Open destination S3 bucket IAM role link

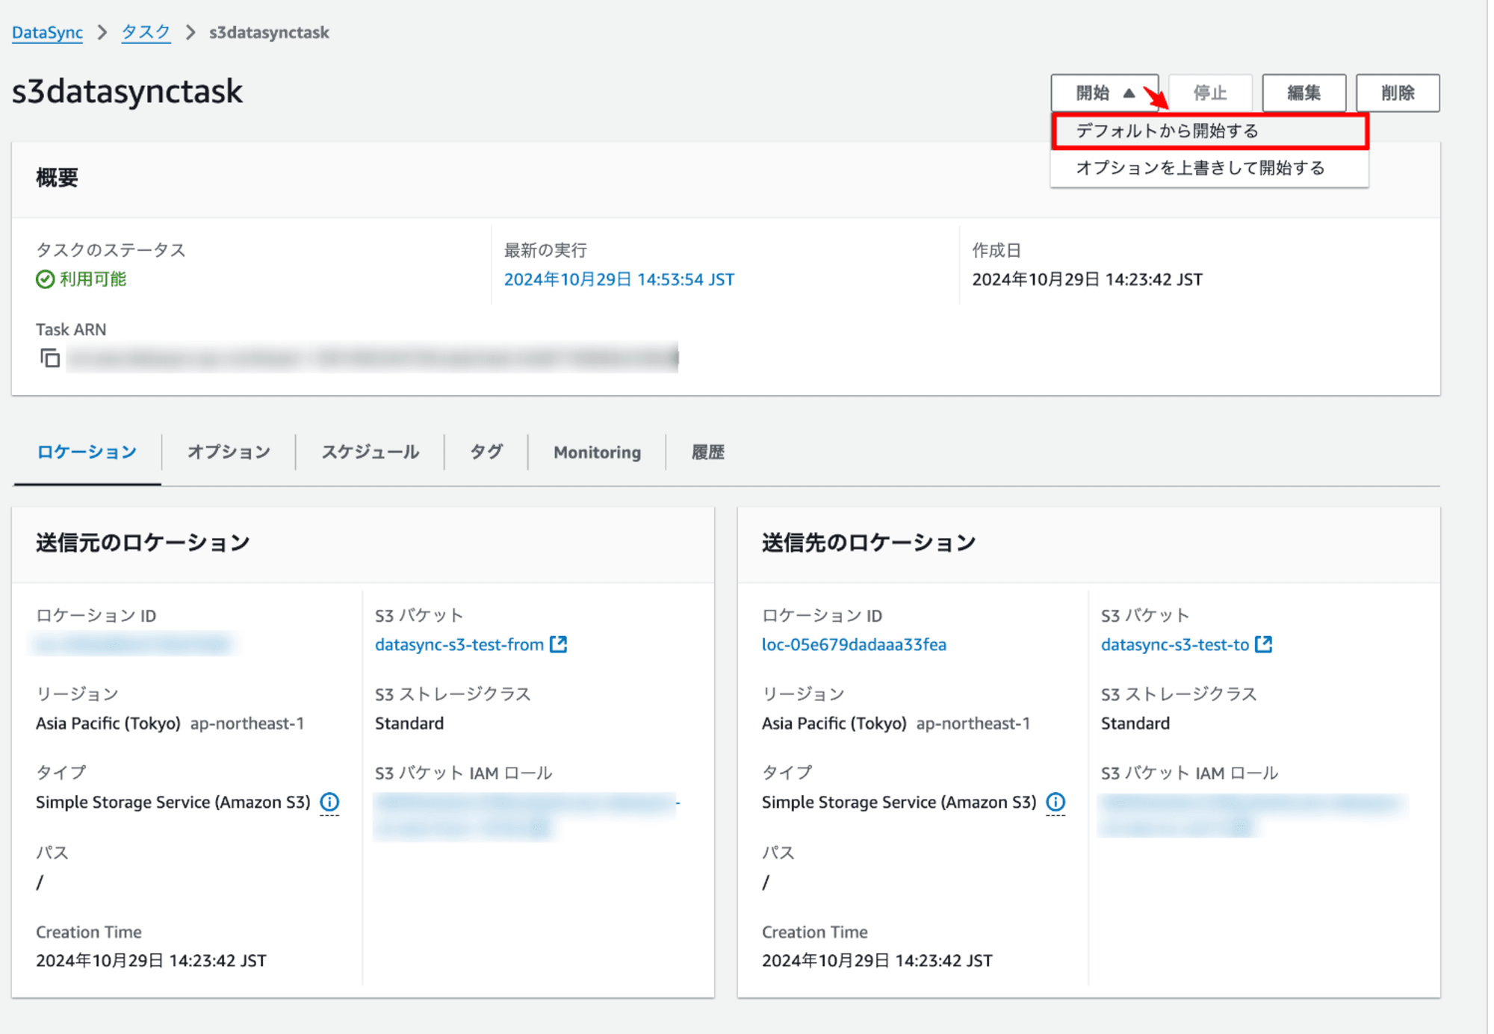(1252, 815)
